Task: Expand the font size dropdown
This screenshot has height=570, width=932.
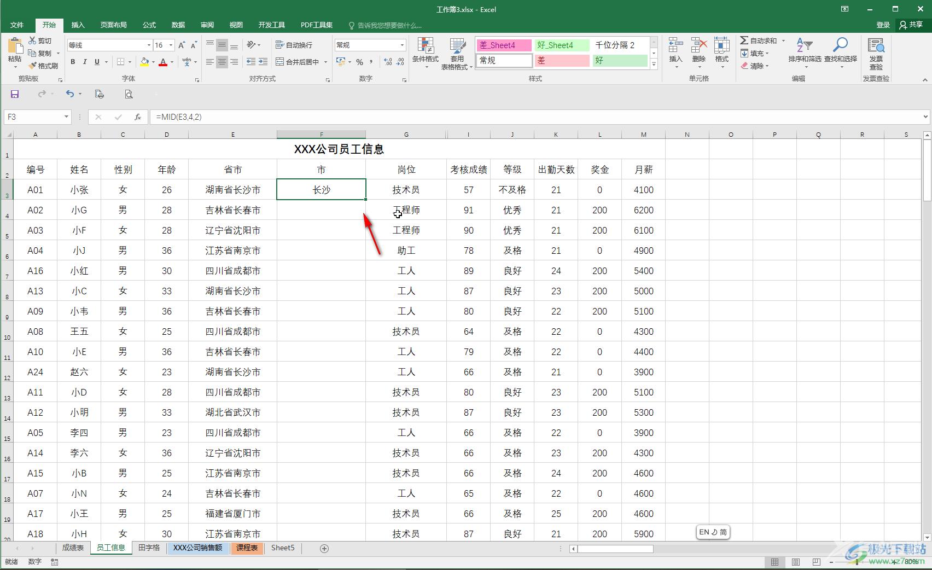Action: coord(171,45)
